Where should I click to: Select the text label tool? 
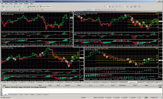coord(29,10)
